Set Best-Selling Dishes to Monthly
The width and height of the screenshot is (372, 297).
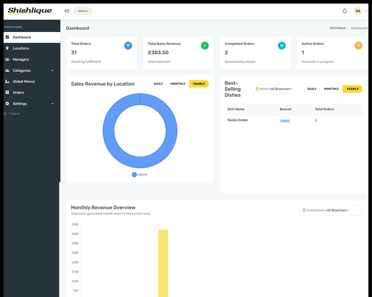[x=331, y=89]
